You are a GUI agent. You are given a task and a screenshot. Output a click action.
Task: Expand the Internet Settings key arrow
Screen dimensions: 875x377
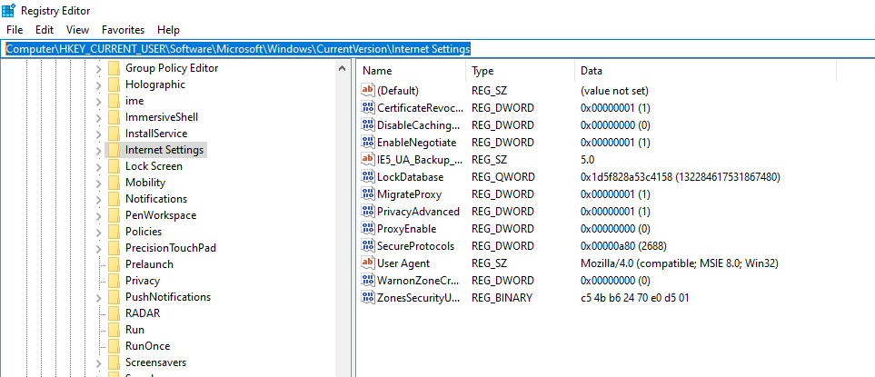click(98, 150)
